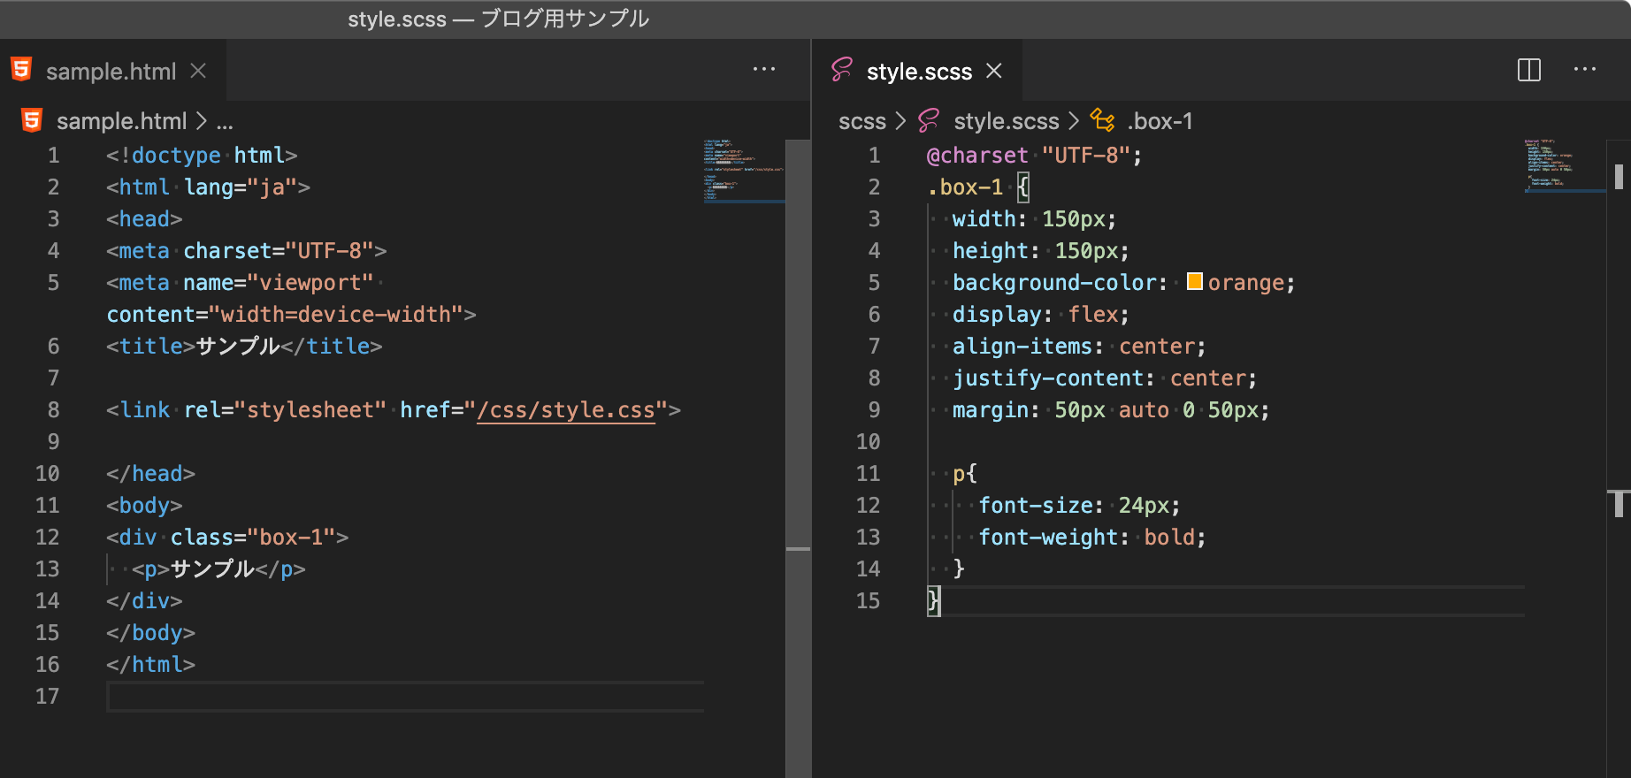Open More Actions menu in left editor
The height and width of the screenshot is (778, 1631).
click(x=764, y=69)
